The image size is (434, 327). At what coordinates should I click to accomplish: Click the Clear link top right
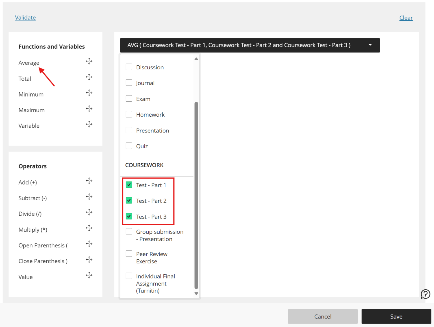406,18
